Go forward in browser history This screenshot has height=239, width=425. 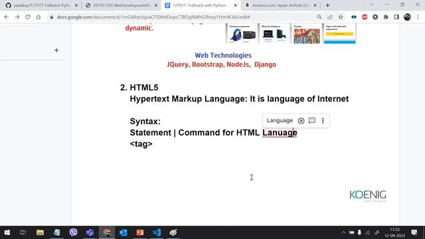(x=17, y=17)
